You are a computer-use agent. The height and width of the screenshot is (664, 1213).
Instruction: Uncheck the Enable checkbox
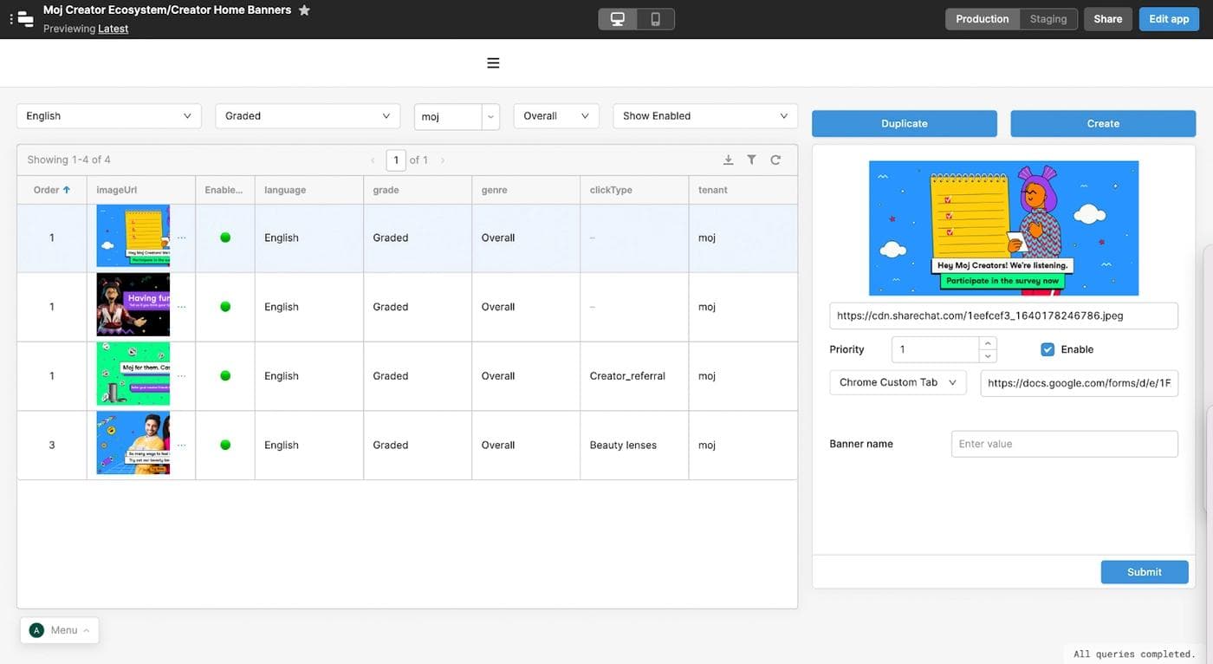(x=1047, y=348)
